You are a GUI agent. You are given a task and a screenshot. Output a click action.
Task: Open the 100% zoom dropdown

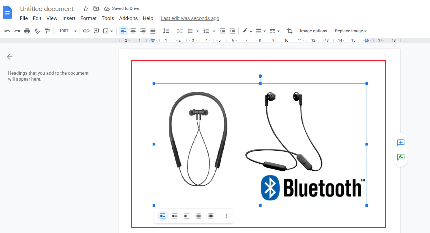coord(67,31)
